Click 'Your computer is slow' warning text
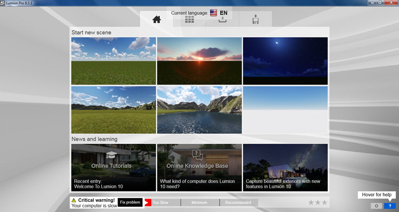This screenshot has height=212, width=399. pos(94,206)
